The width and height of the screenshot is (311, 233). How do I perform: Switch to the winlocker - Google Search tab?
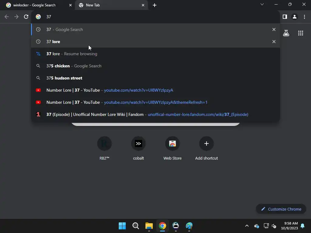pos(38,5)
